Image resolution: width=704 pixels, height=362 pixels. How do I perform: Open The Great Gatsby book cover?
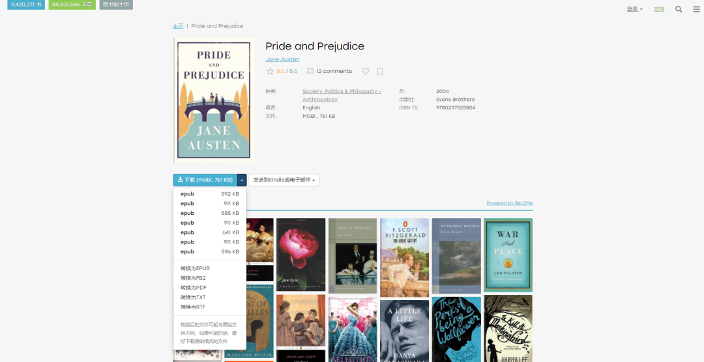pos(405,257)
